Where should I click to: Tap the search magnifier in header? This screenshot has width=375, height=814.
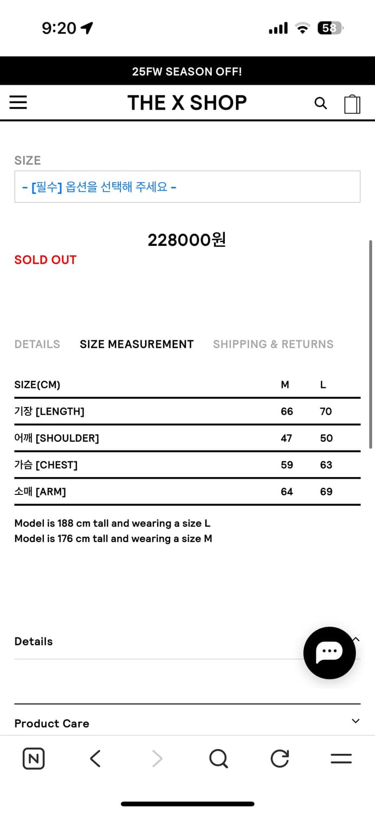321,103
